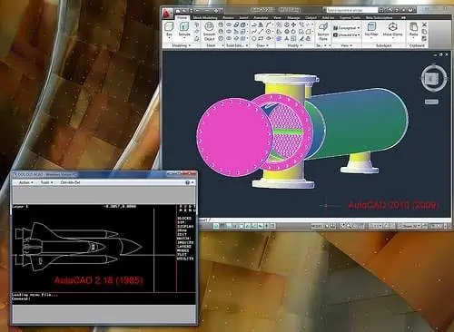454x332 pixels.
Task: Click the ViewCube navigation widget
Action: [434, 78]
